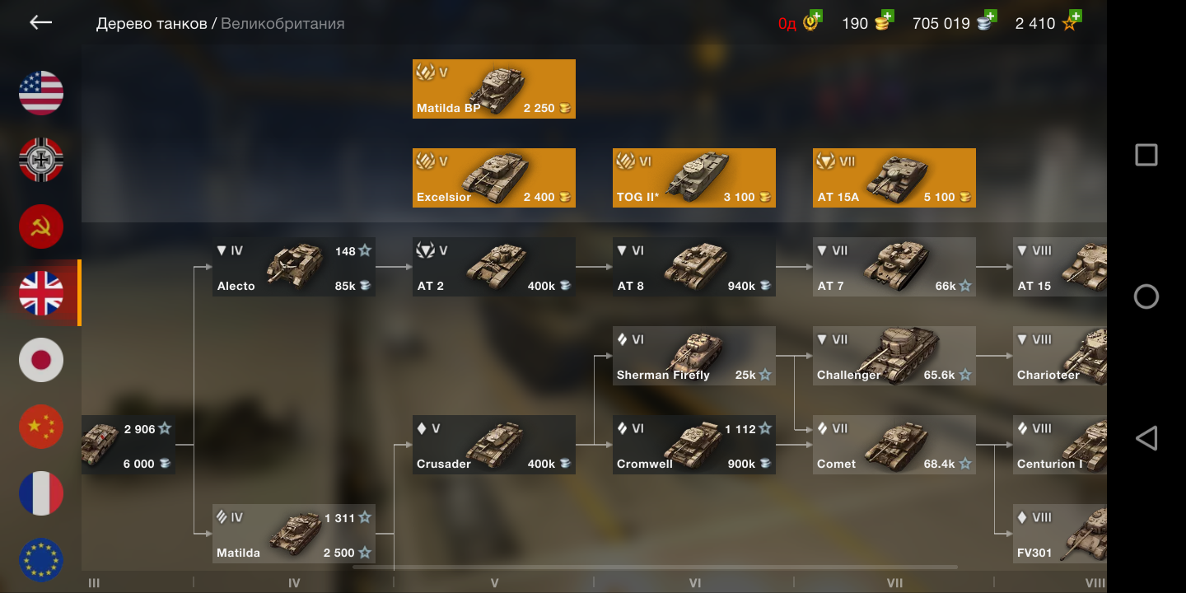
Task: Select the Sherman Firefly tank node
Action: 694,356
